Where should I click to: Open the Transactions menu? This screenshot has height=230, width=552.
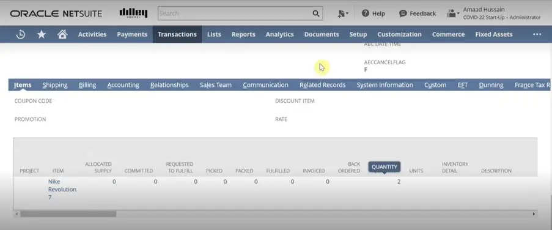click(177, 34)
